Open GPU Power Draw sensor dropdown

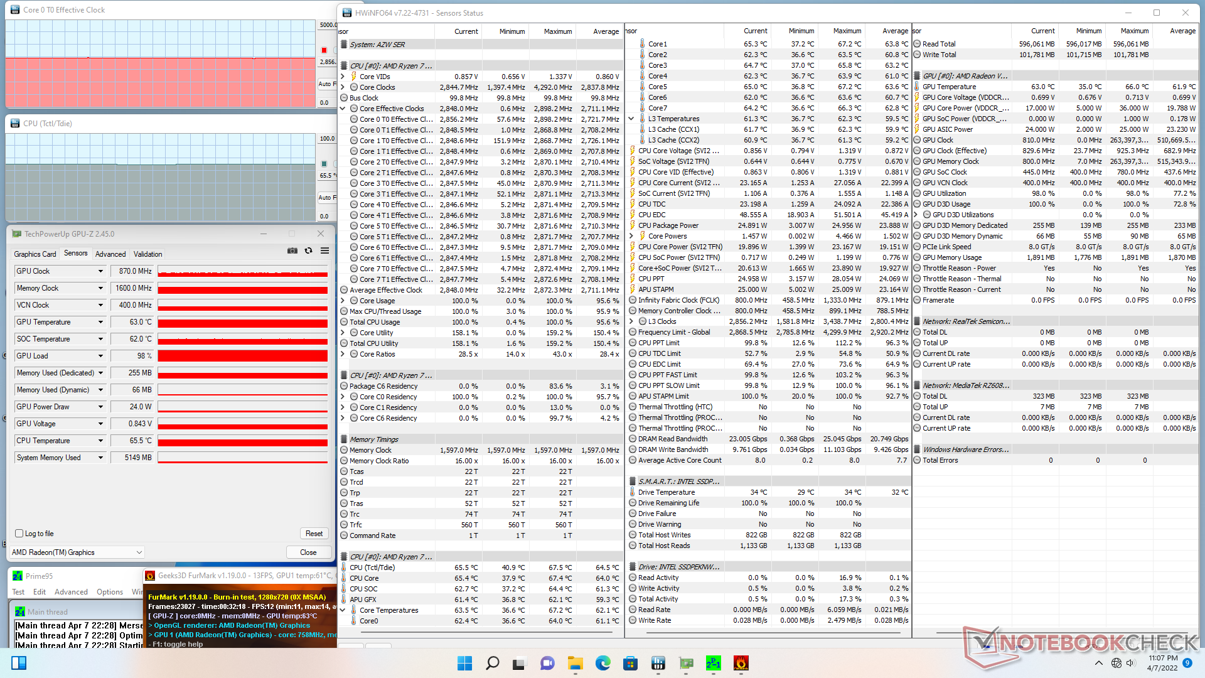click(x=100, y=407)
